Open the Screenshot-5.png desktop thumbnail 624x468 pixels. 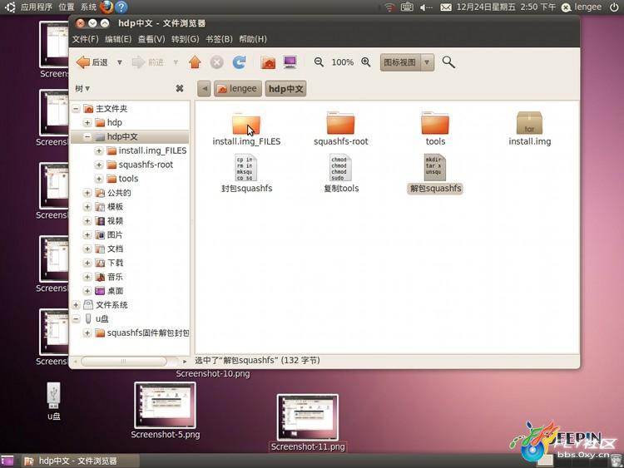pos(166,405)
